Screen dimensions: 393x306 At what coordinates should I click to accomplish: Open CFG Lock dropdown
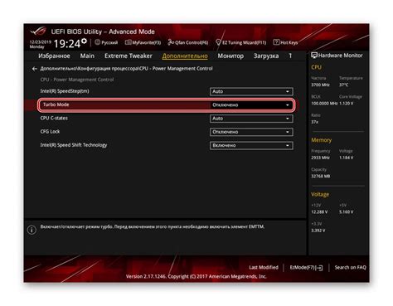(x=251, y=132)
